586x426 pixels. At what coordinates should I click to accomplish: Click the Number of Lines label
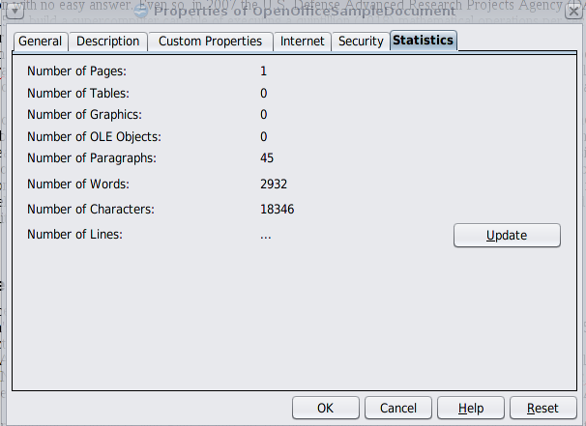click(x=74, y=235)
